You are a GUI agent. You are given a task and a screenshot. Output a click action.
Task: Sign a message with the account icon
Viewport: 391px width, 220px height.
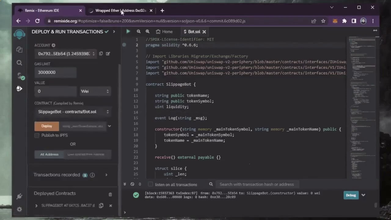coord(108,53)
